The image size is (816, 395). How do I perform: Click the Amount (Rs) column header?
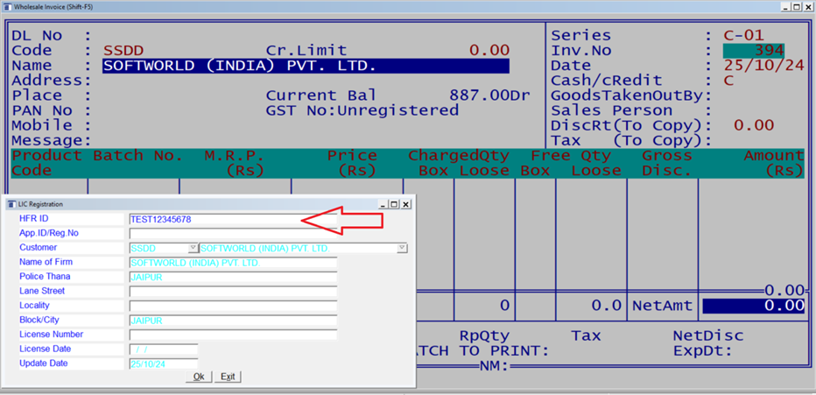click(x=774, y=163)
